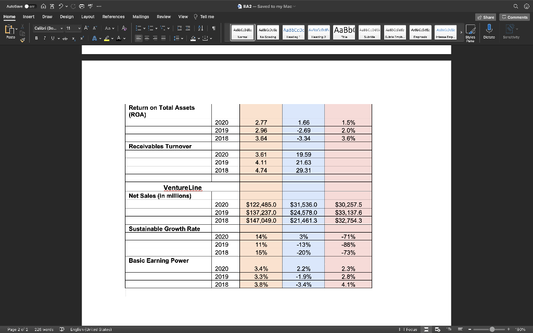Image resolution: width=533 pixels, height=333 pixels.
Task: Switch to the Layout tab
Action: click(x=87, y=17)
